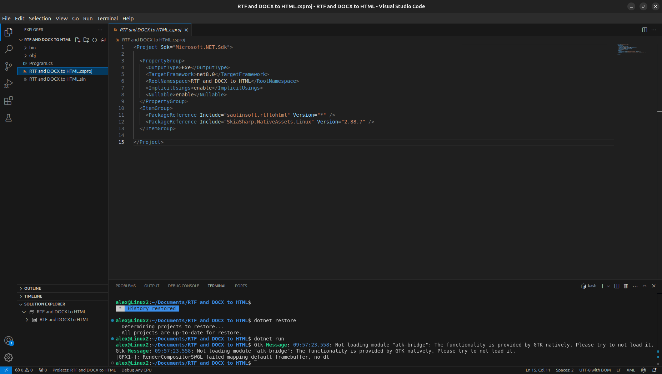The height and width of the screenshot is (374, 662).
Task: Kill the terminal with trash icon
Action: [x=626, y=286]
